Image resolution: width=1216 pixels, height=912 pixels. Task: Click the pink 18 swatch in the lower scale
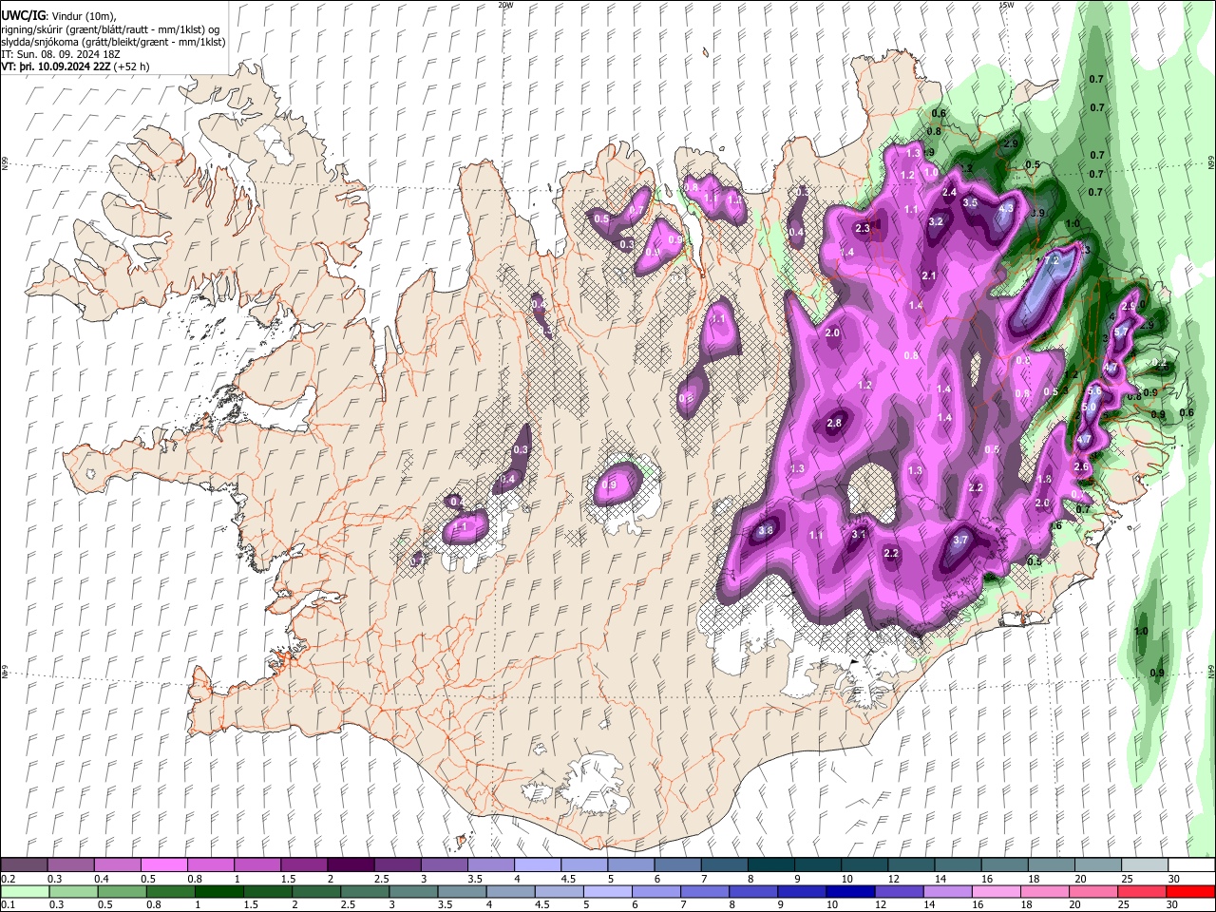pos(1043,891)
